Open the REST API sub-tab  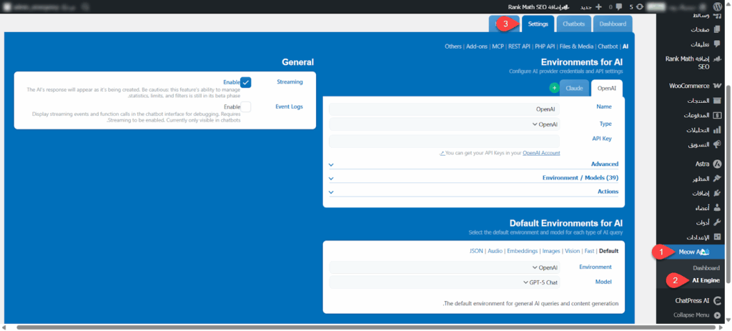tap(519, 46)
